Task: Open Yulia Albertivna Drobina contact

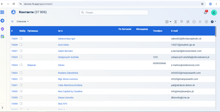Action: 70,85
